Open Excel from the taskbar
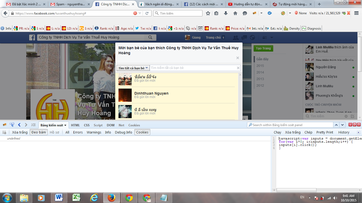362x203 pixels. [76, 198]
